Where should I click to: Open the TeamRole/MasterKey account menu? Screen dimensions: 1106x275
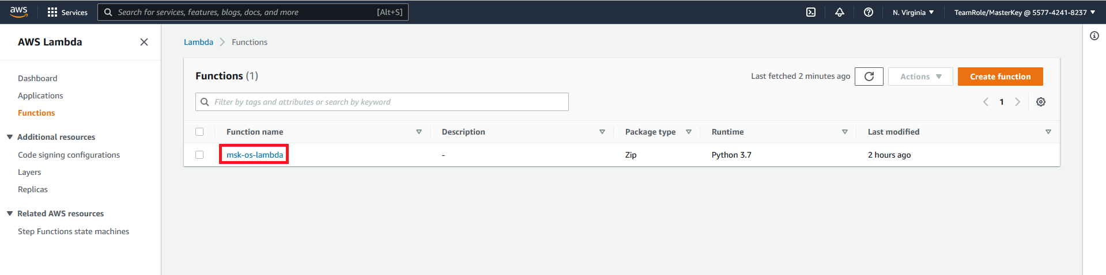(x=1025, y=12)
